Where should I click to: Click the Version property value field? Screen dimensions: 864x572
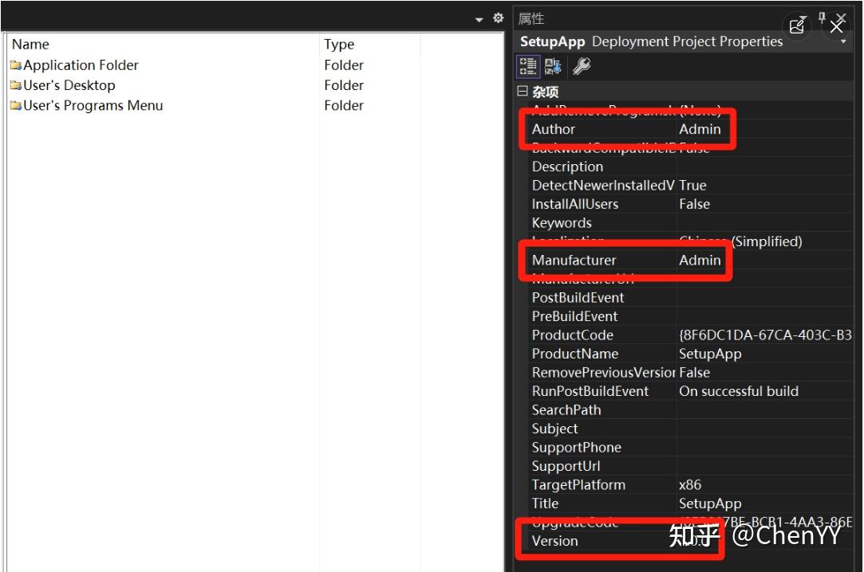(718, 541)
